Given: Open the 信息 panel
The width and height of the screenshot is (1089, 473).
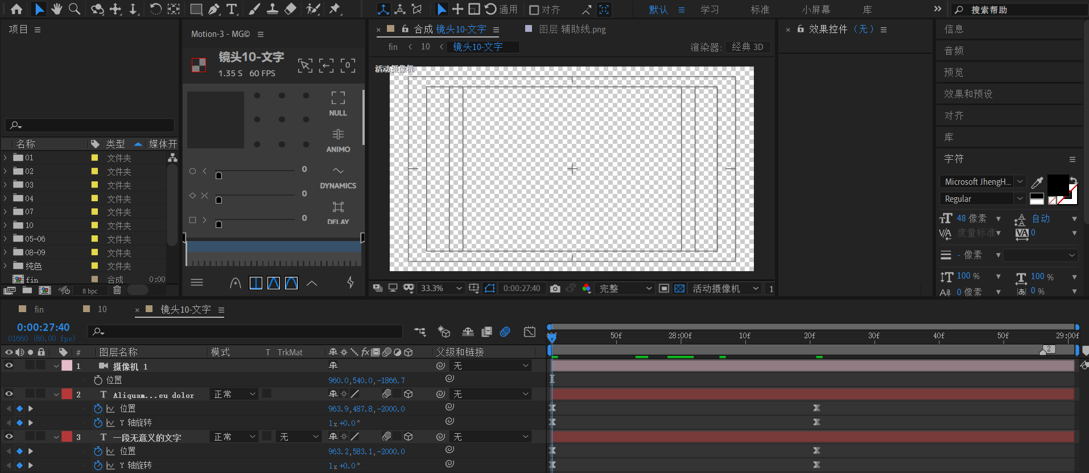Looking at the screenshot, I should (954, 29).
